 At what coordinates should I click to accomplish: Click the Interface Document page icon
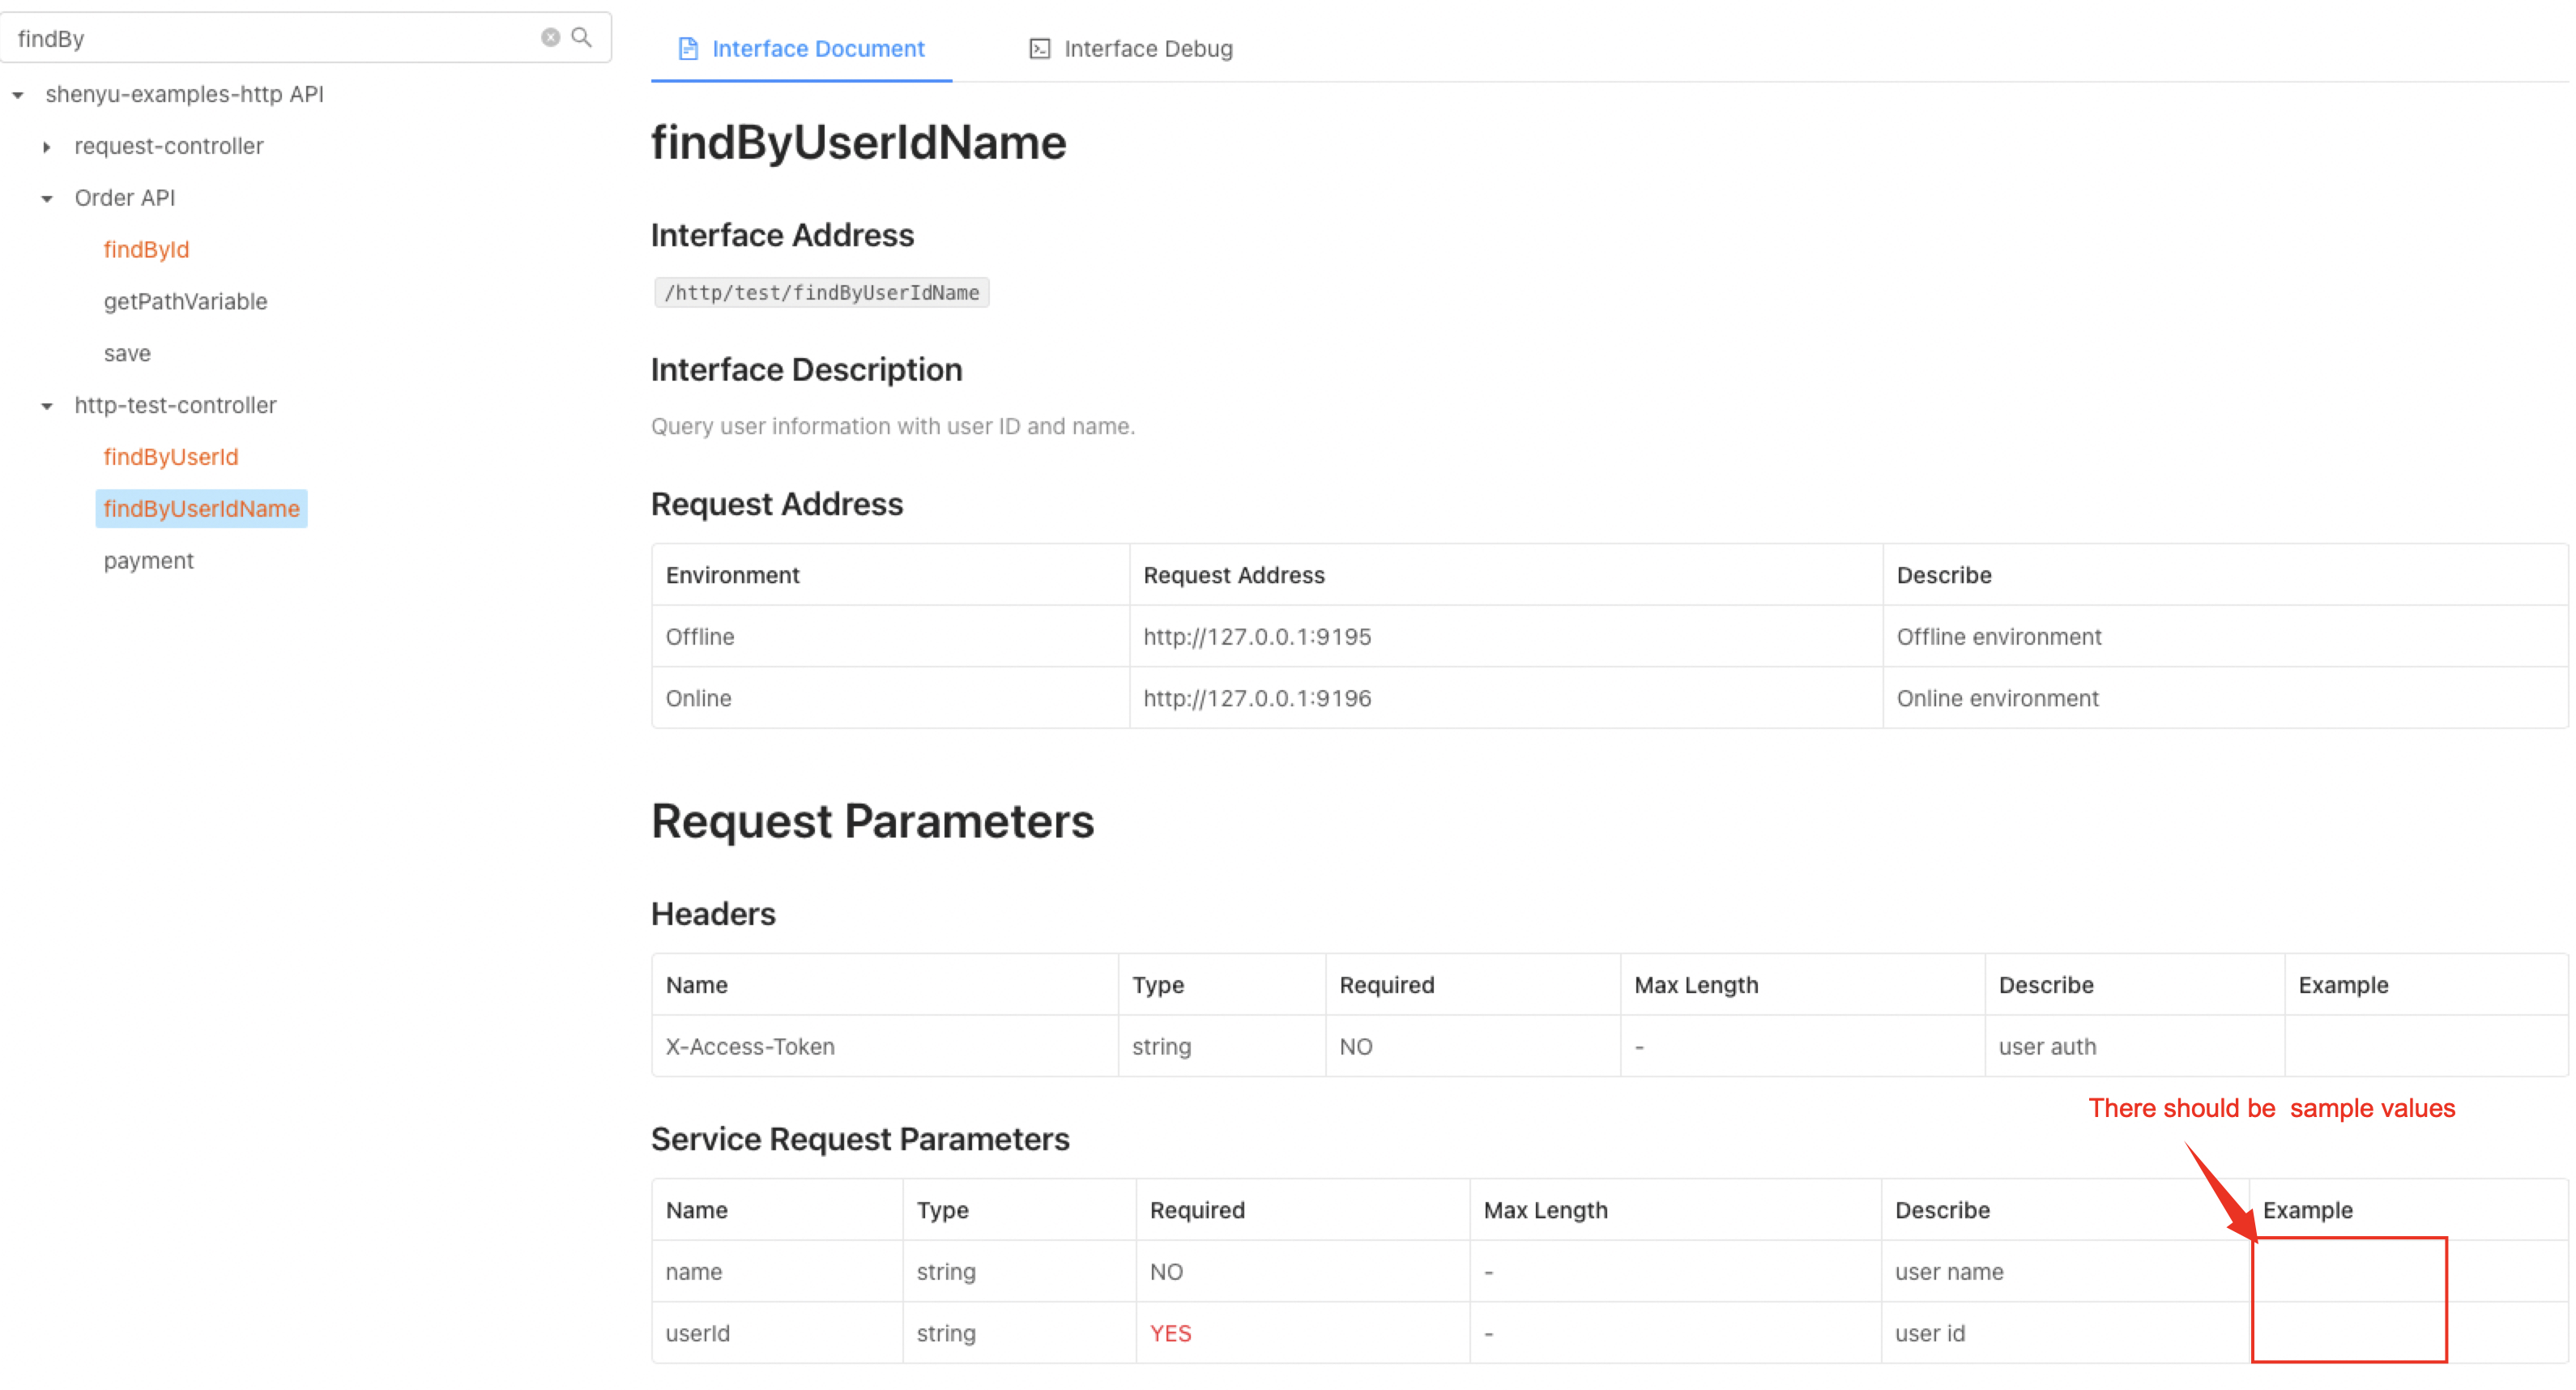tap(688, 48)
